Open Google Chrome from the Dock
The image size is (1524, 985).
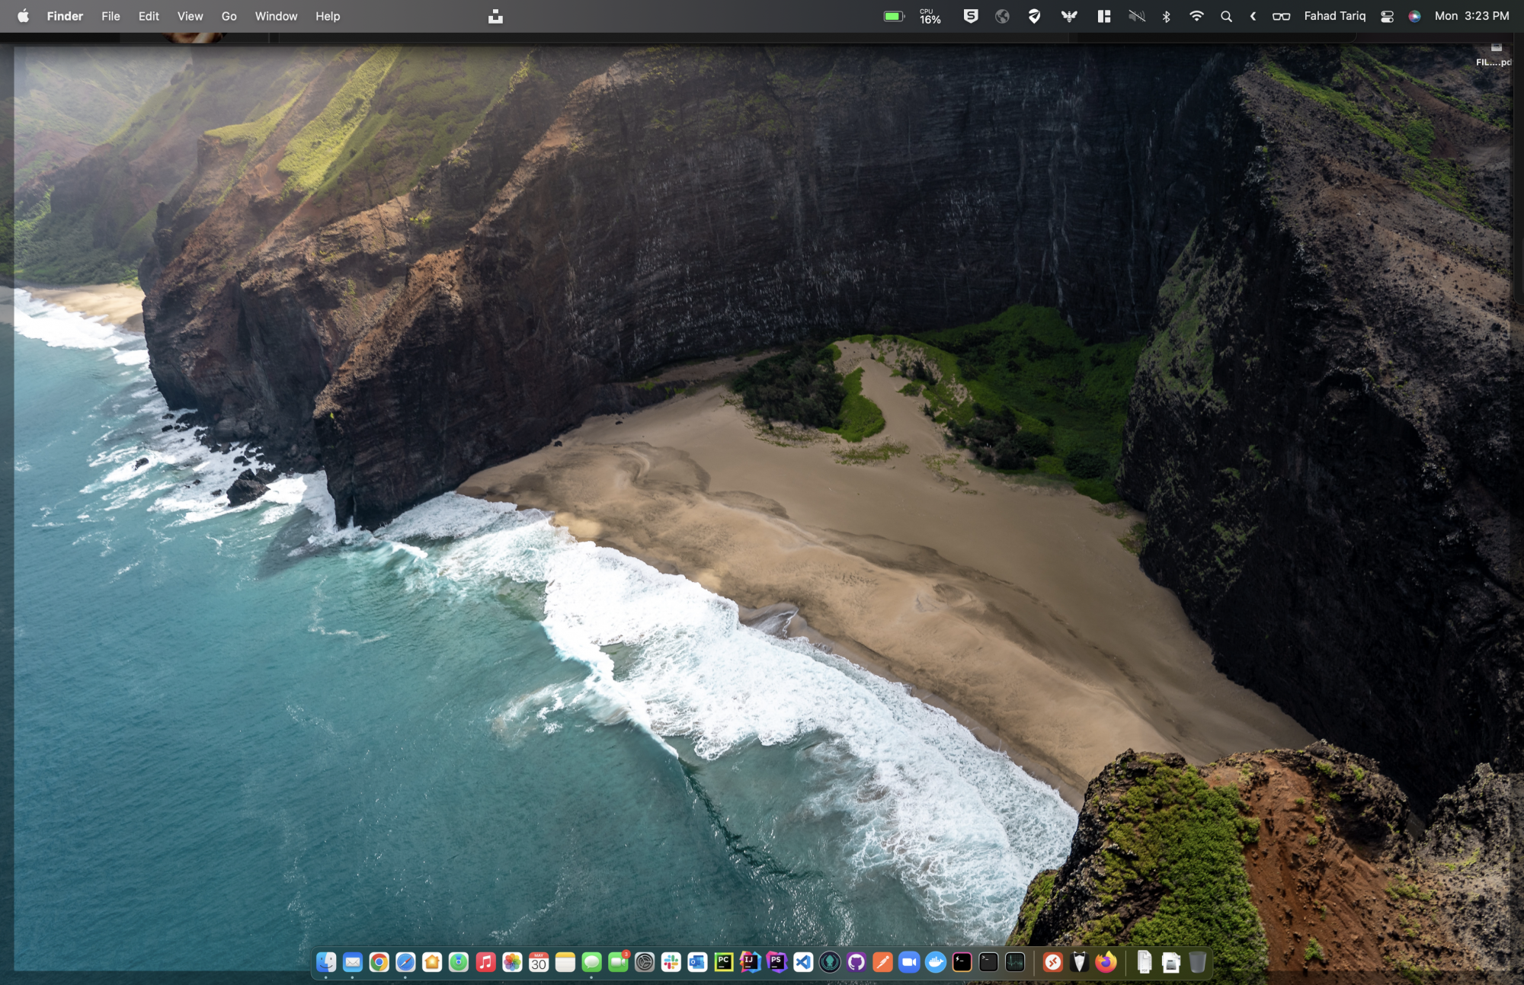pos(379,962)
